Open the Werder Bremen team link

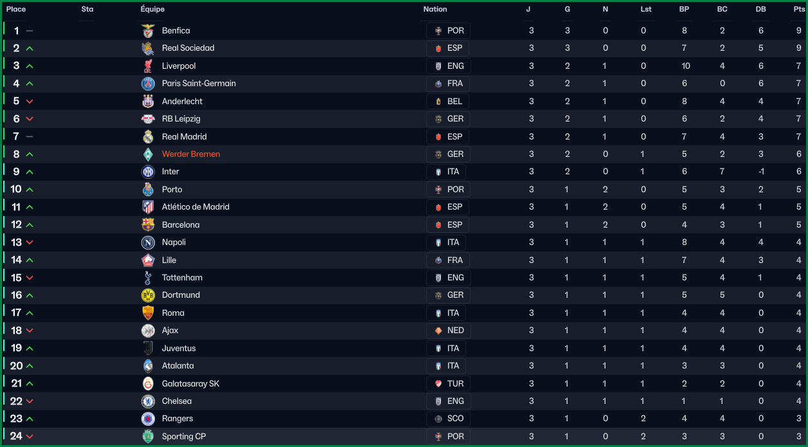[191, 154]
